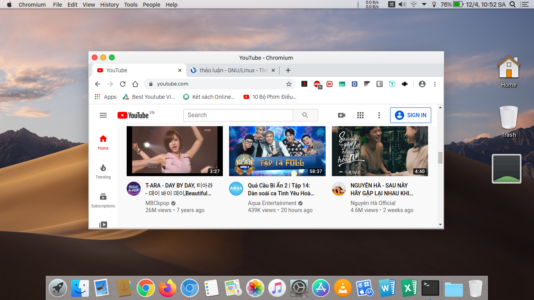Click the search magnifier button on YouTube
The width and height of the screenshot is (534, 300).
coord(305,115)
